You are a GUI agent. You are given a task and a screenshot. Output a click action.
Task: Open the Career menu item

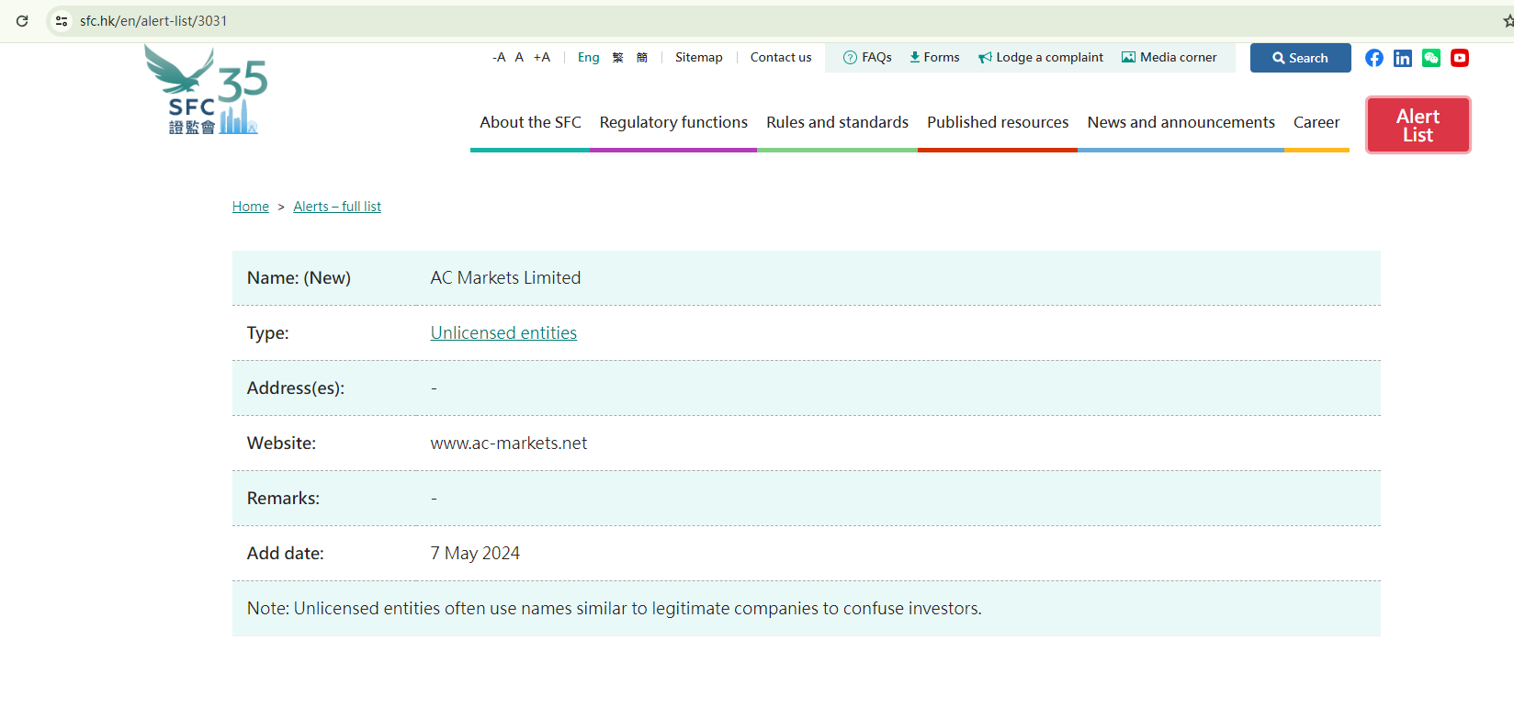point(1316,122)
